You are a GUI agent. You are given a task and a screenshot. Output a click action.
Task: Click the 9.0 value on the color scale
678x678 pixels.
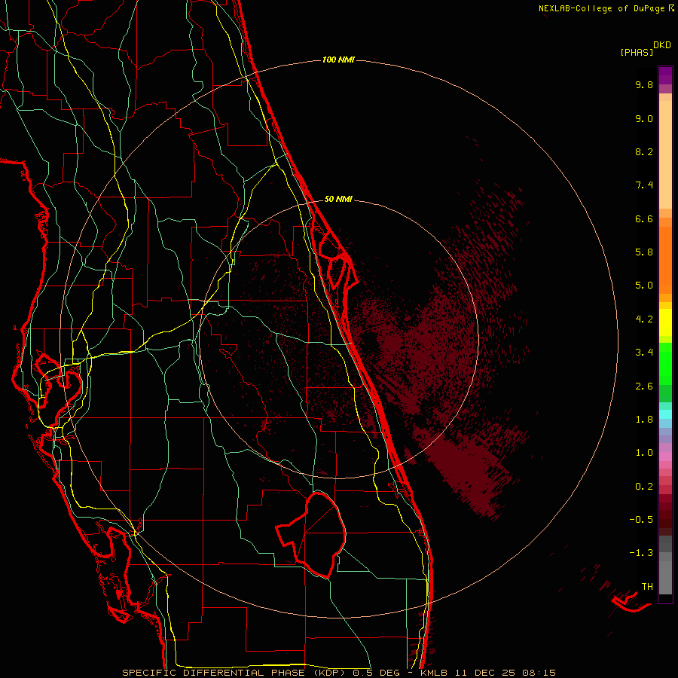coord(644,118)
